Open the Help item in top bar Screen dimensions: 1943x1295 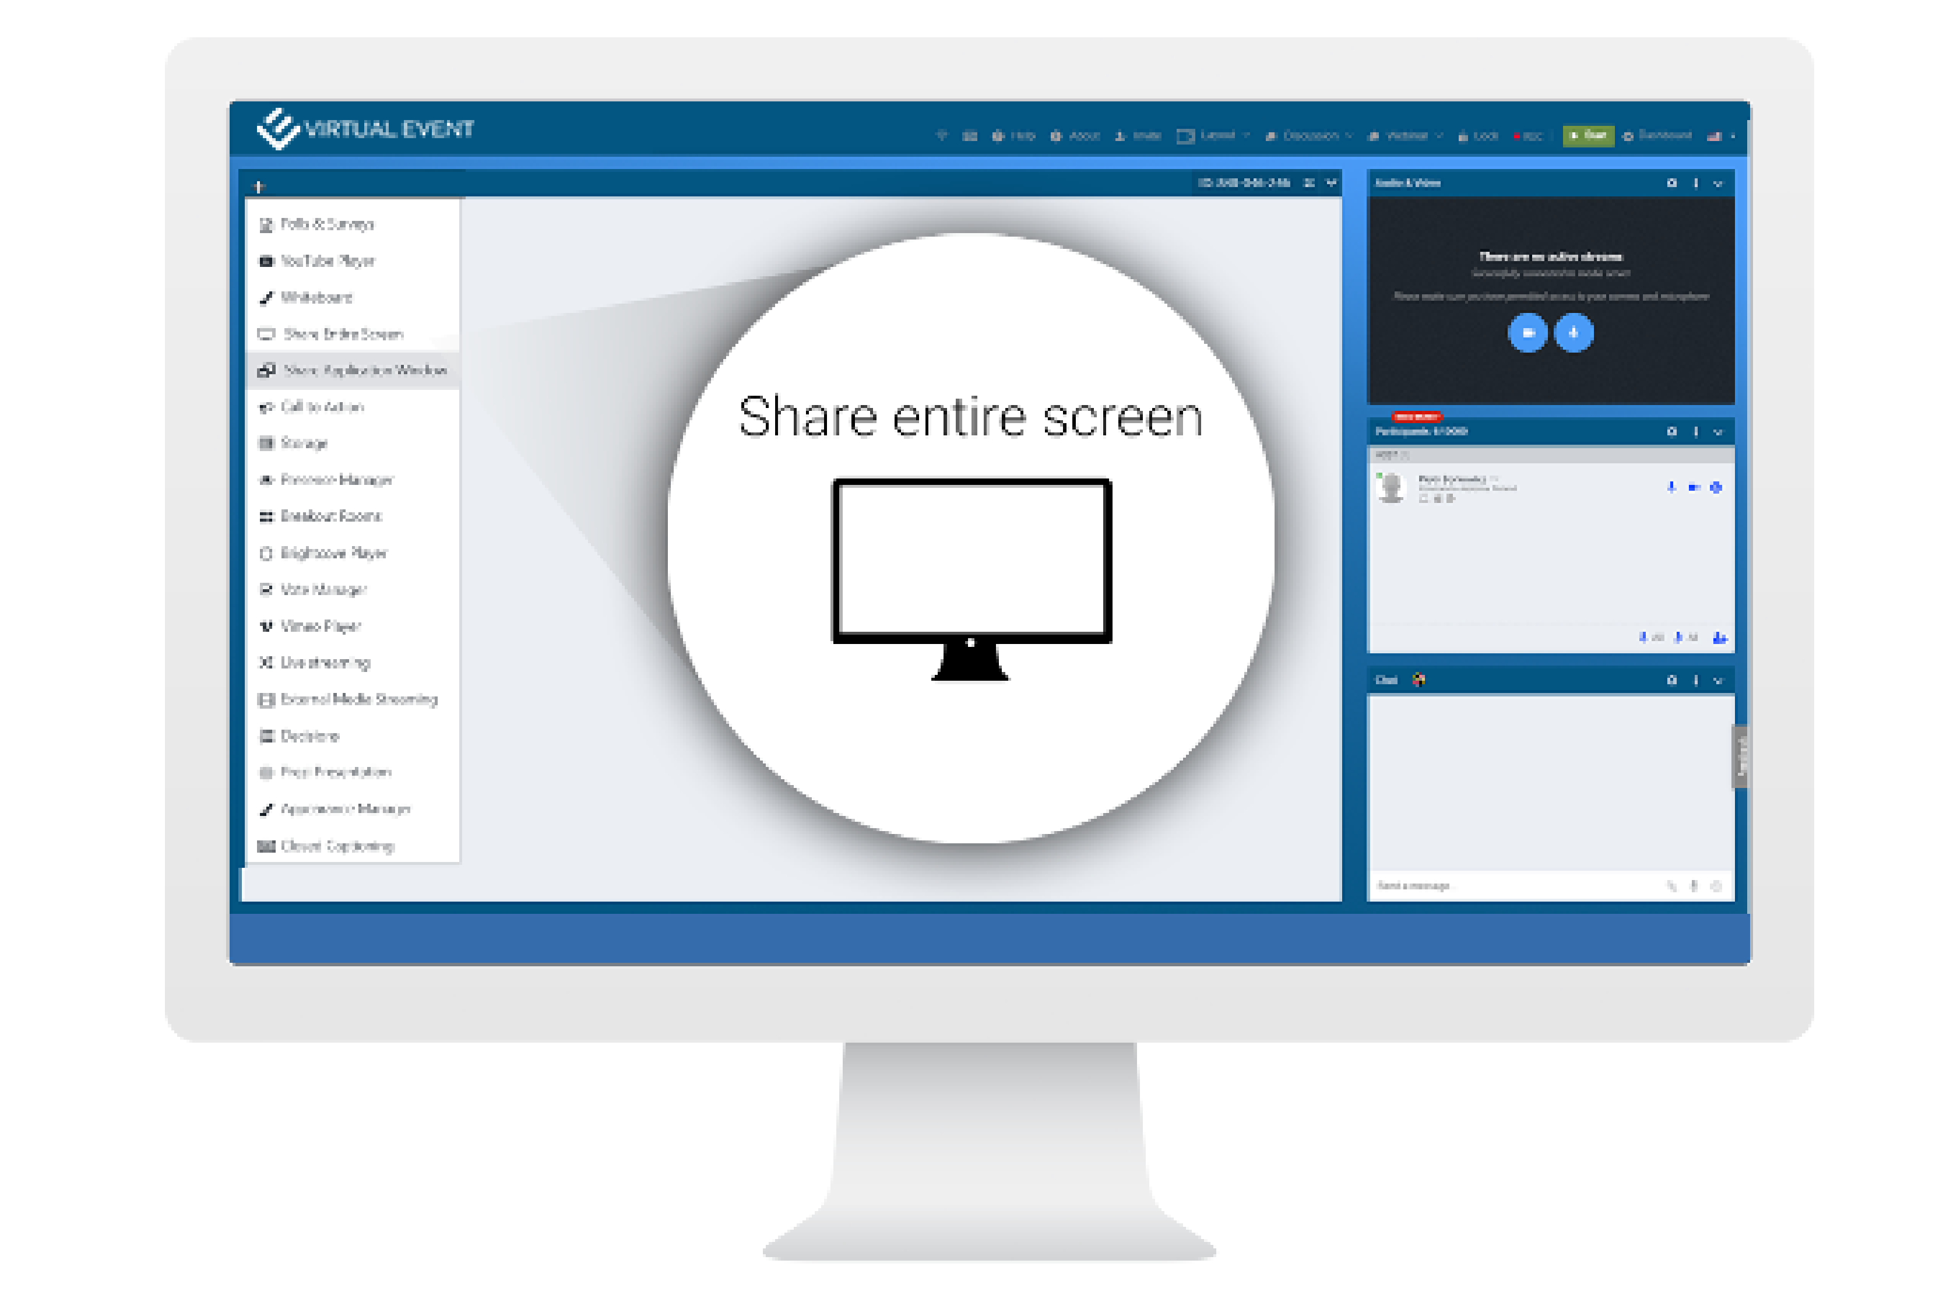(x=1013, y=135)
